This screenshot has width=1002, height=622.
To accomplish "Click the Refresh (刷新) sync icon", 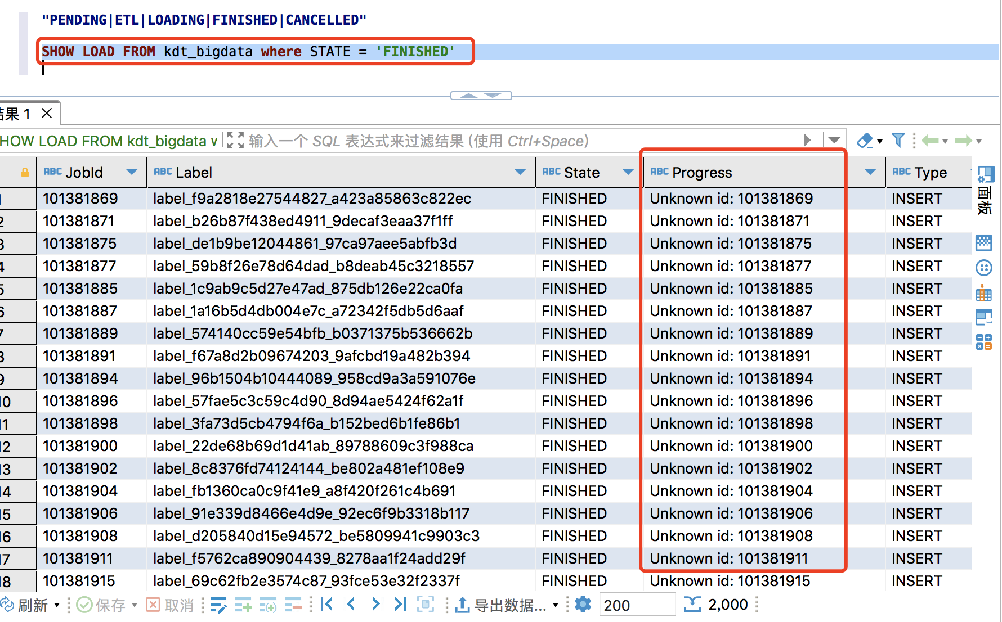I will click(7, 605).
